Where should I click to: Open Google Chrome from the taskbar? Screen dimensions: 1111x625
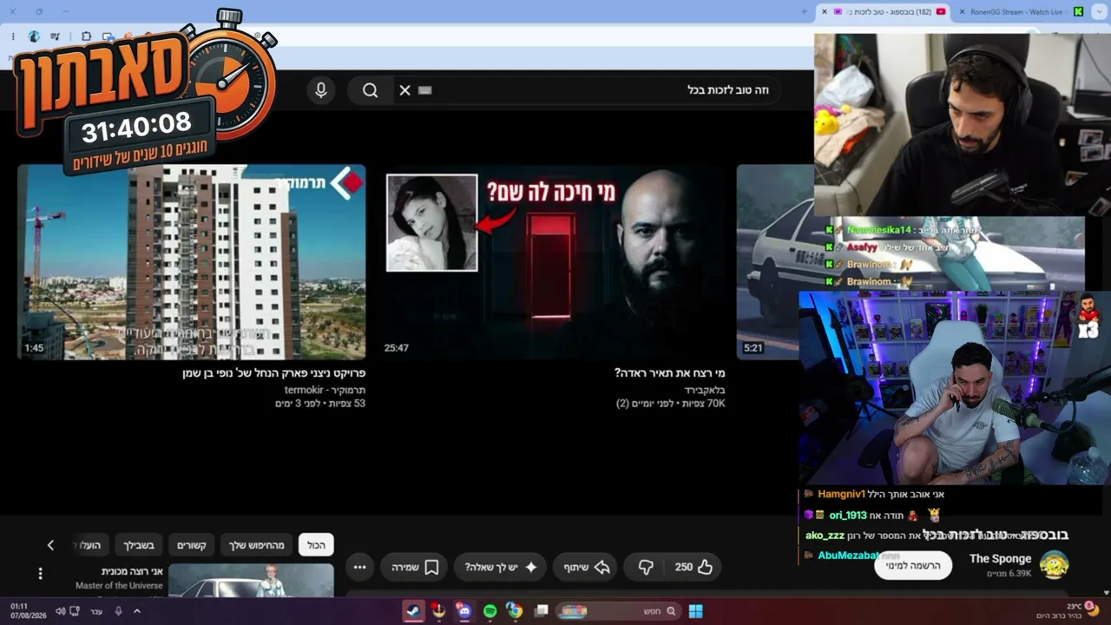[515, 611]
